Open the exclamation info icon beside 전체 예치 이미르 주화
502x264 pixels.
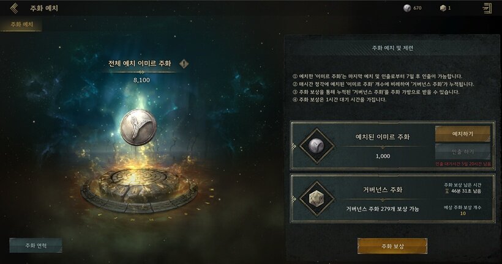pyautogui.click(x=184, y=64)
